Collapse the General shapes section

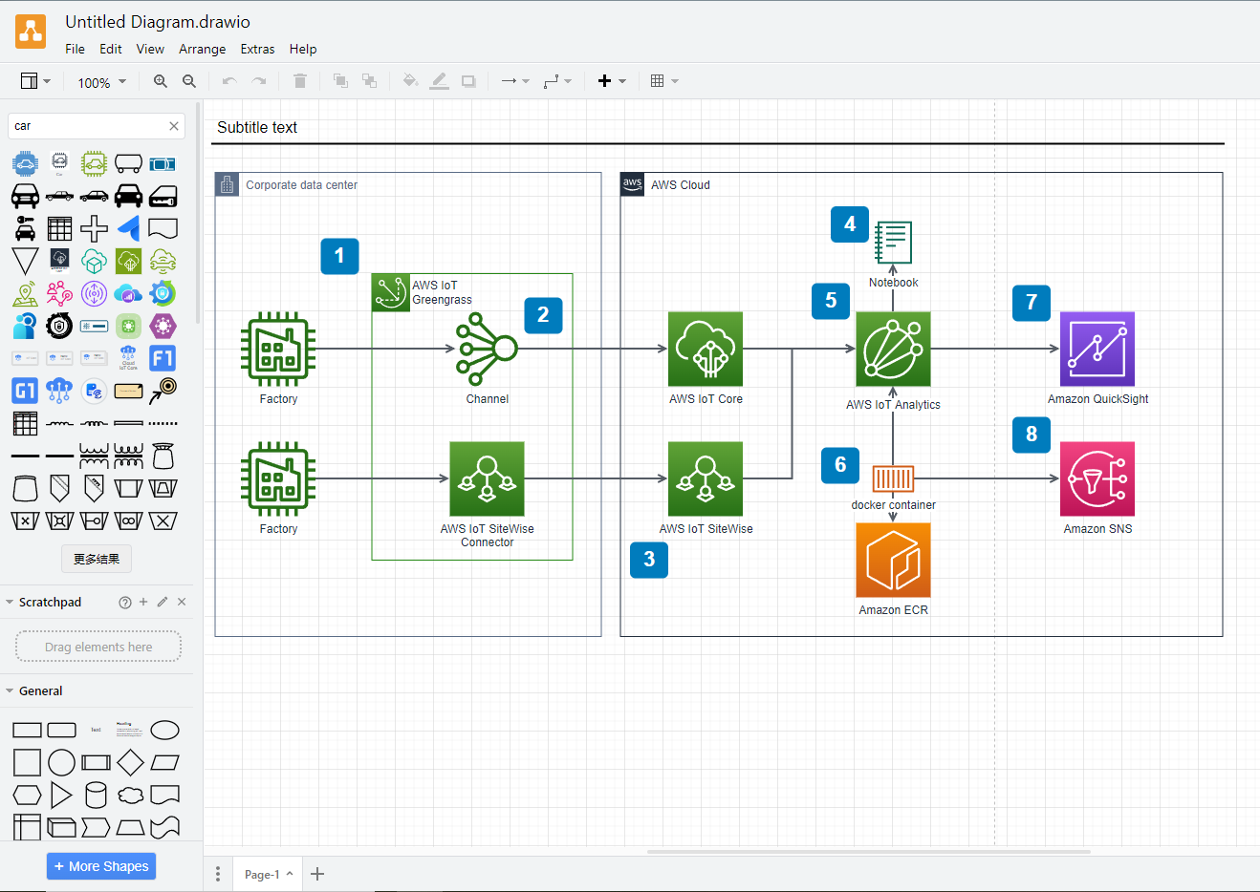coord(10,691)
